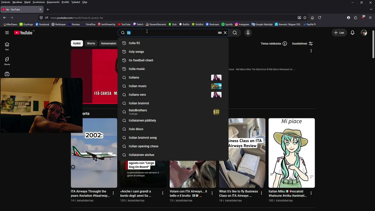Reload the page in the browser toolbar
Viewport: 375px width, 211px height.
tap(320, 18)
